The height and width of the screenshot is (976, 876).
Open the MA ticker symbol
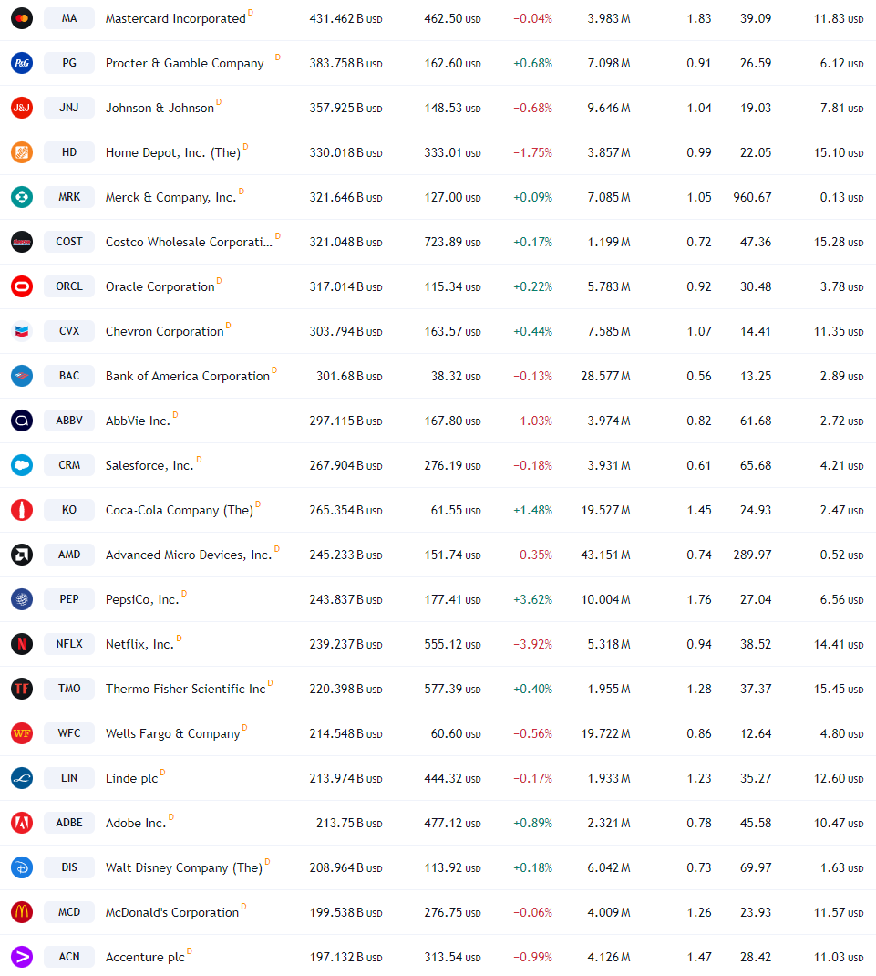[69, 18]
